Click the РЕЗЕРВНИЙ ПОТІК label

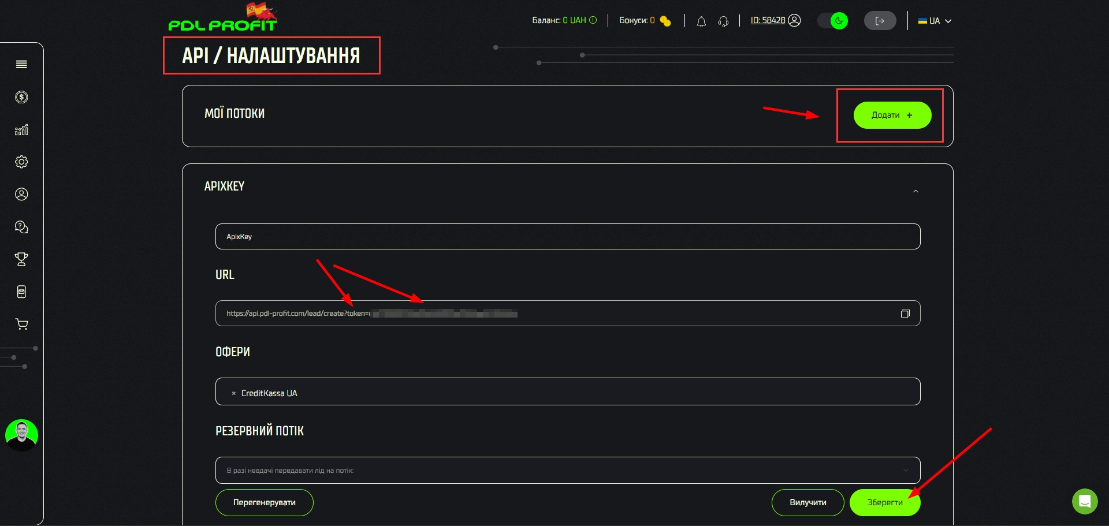259,431
